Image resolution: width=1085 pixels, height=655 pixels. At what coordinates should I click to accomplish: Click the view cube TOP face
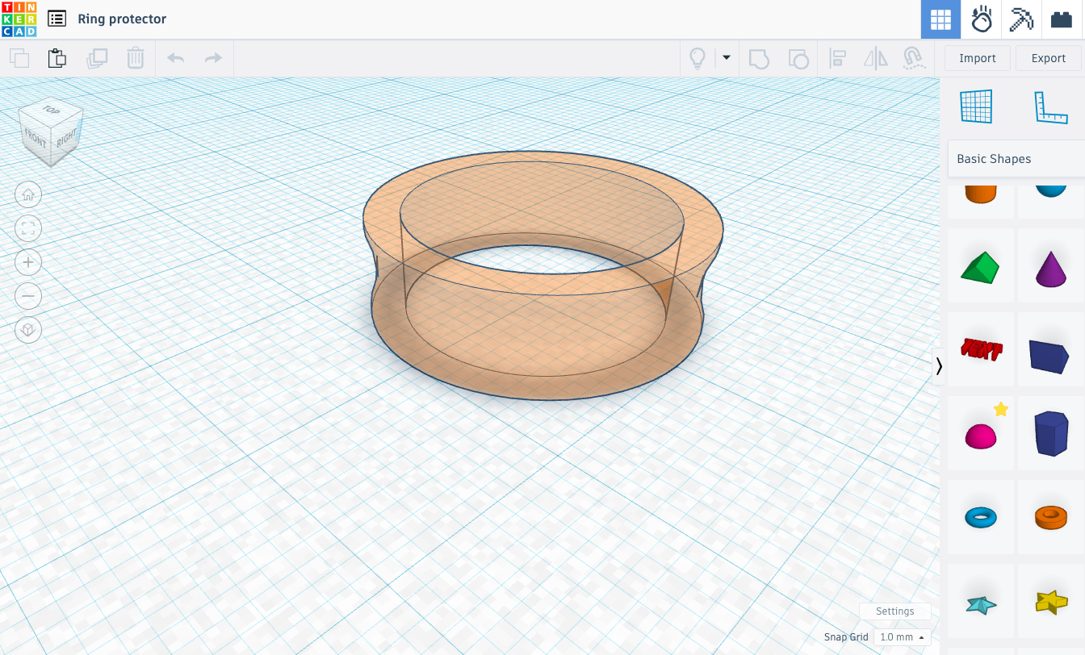(52, 110)
